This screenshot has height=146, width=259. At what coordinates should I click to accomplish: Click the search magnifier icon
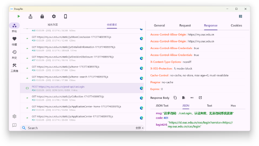[x=24, y=128]
